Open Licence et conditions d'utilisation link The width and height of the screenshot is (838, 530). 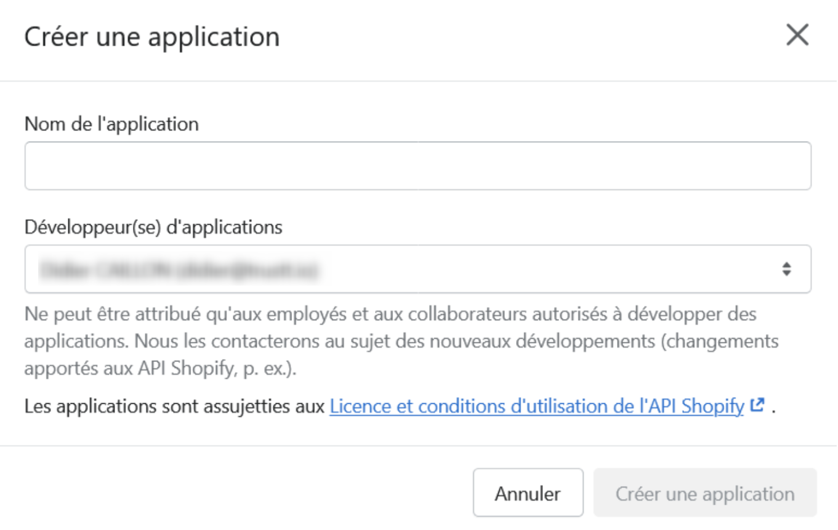536,406
